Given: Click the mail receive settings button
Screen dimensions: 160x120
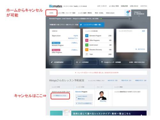Looking at the screenshot, I should click(86, 62).
